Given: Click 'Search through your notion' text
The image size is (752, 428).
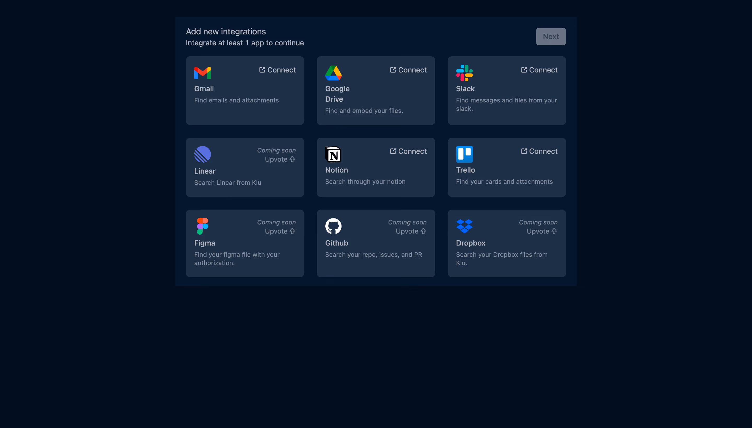Looking at the screenshot, I should point(365,182).
